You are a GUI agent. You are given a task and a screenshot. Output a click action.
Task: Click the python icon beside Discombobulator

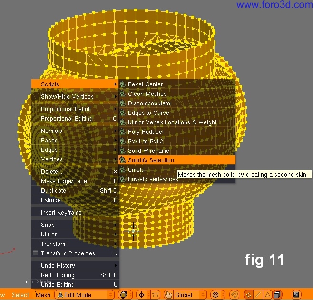pos(123,103)
